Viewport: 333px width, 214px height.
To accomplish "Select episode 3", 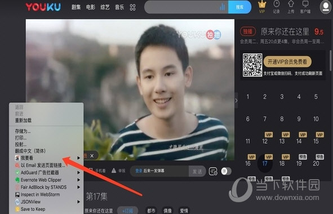I will tap(282, 97).
